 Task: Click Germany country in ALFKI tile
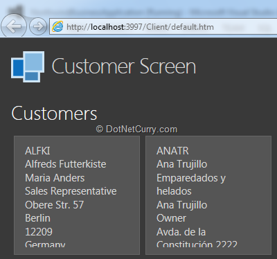click(45, 244)
